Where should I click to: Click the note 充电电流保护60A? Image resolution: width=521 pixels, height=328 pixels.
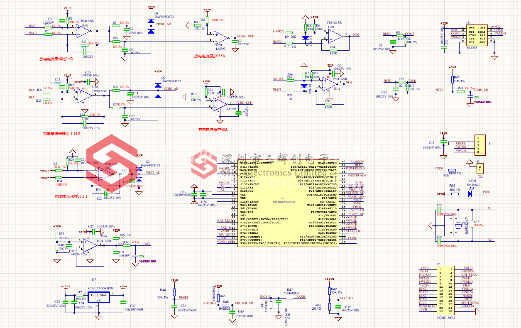tap(213, 130)
